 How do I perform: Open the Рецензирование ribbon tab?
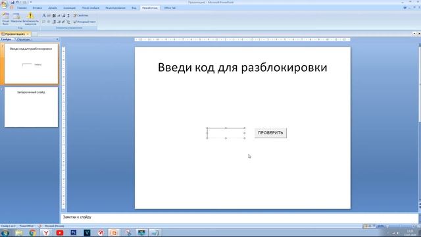[x=116, y=8]
